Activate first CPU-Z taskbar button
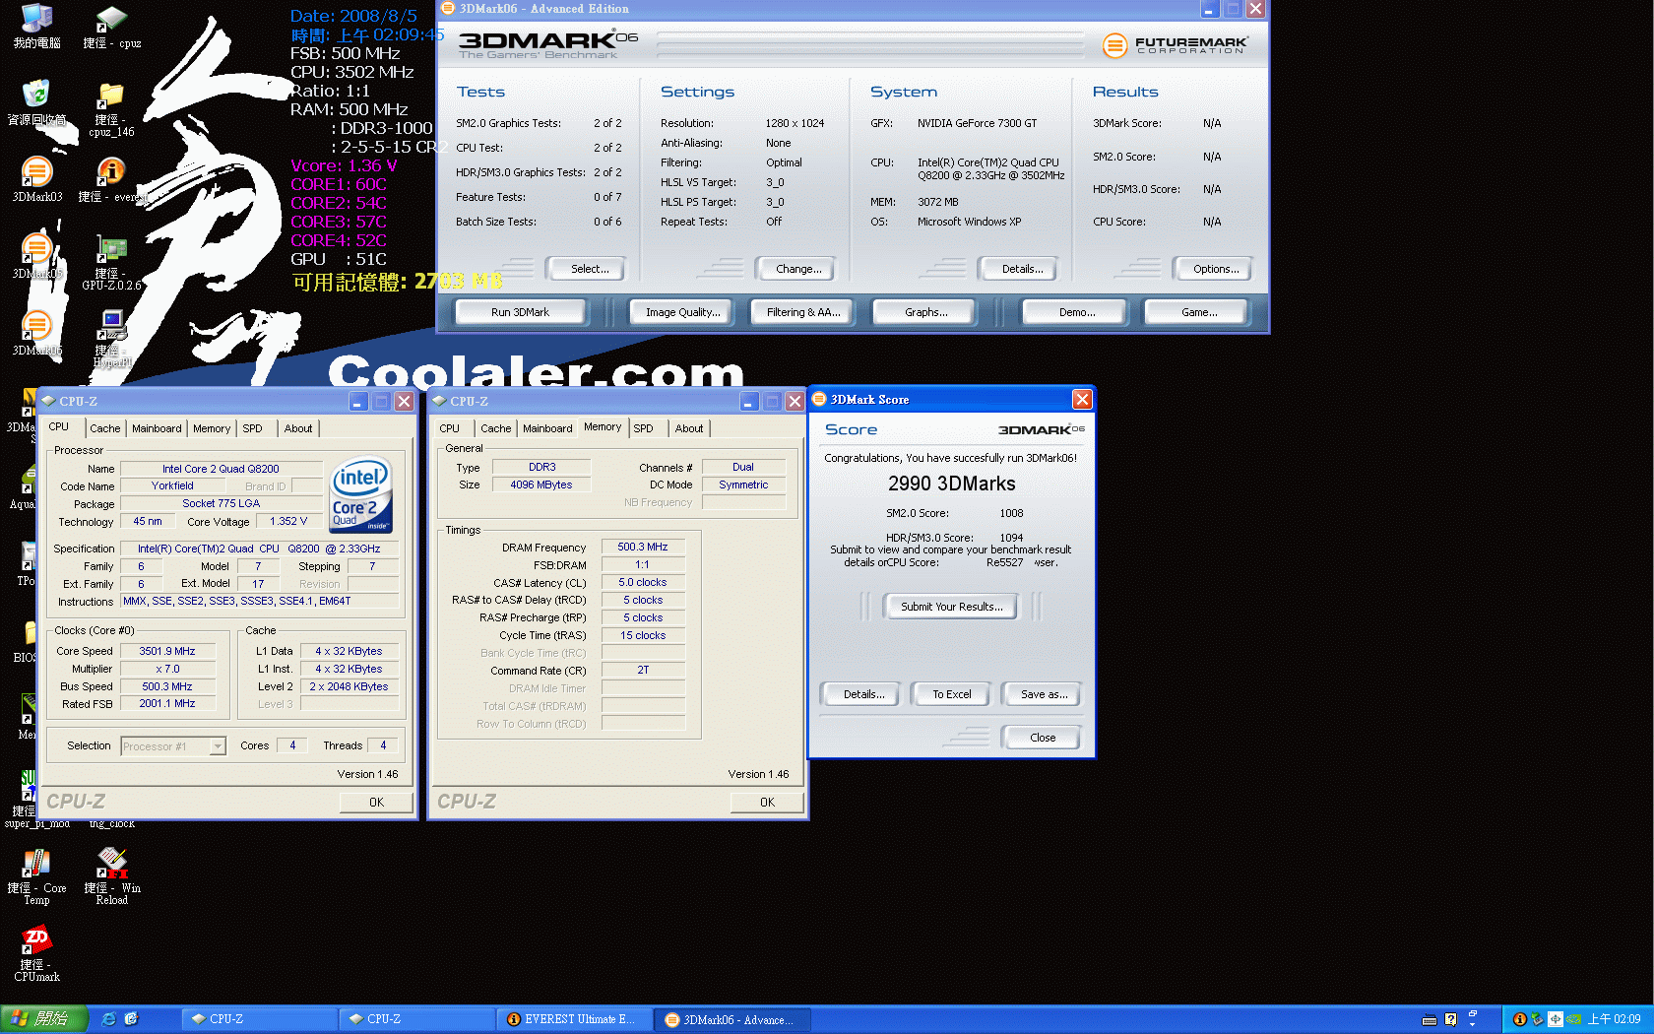 tap(259, 1019)
